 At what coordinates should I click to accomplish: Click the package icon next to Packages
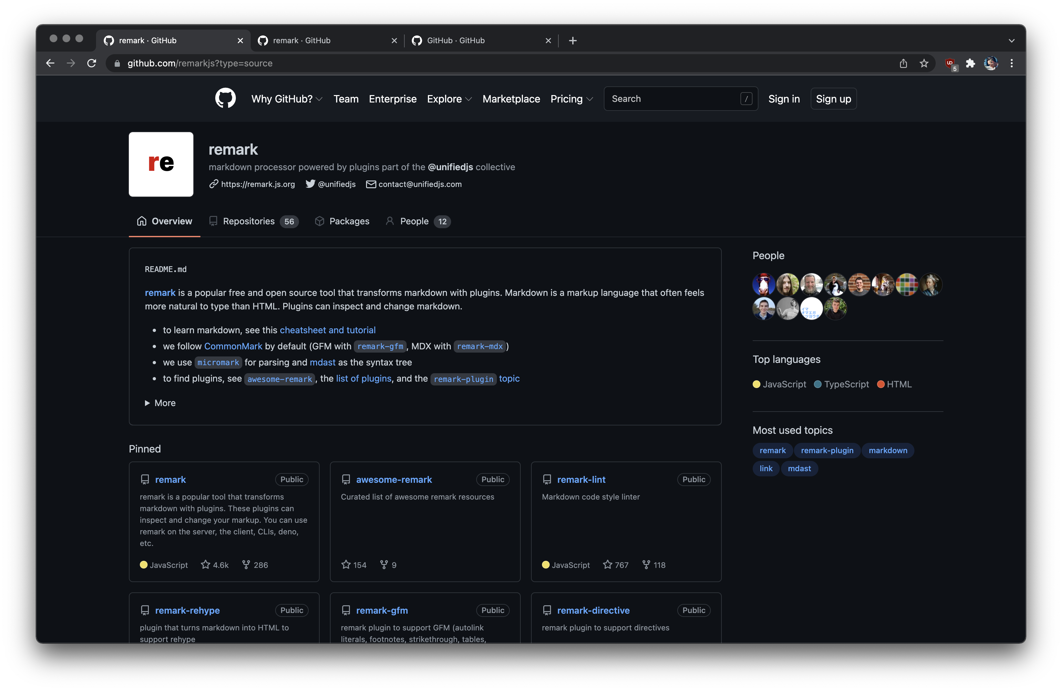320,221
